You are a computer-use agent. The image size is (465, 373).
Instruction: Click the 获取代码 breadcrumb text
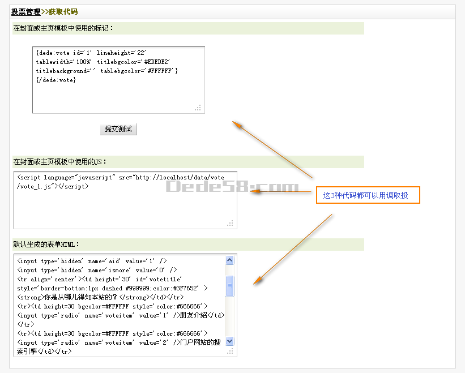coord(63,11)
